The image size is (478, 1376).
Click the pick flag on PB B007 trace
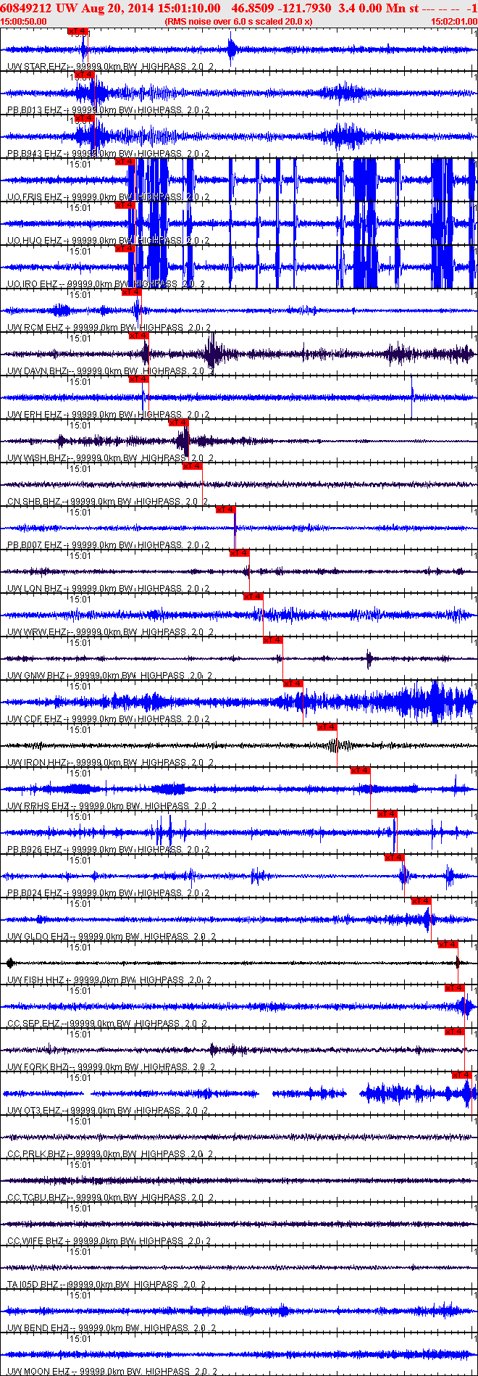226,510
